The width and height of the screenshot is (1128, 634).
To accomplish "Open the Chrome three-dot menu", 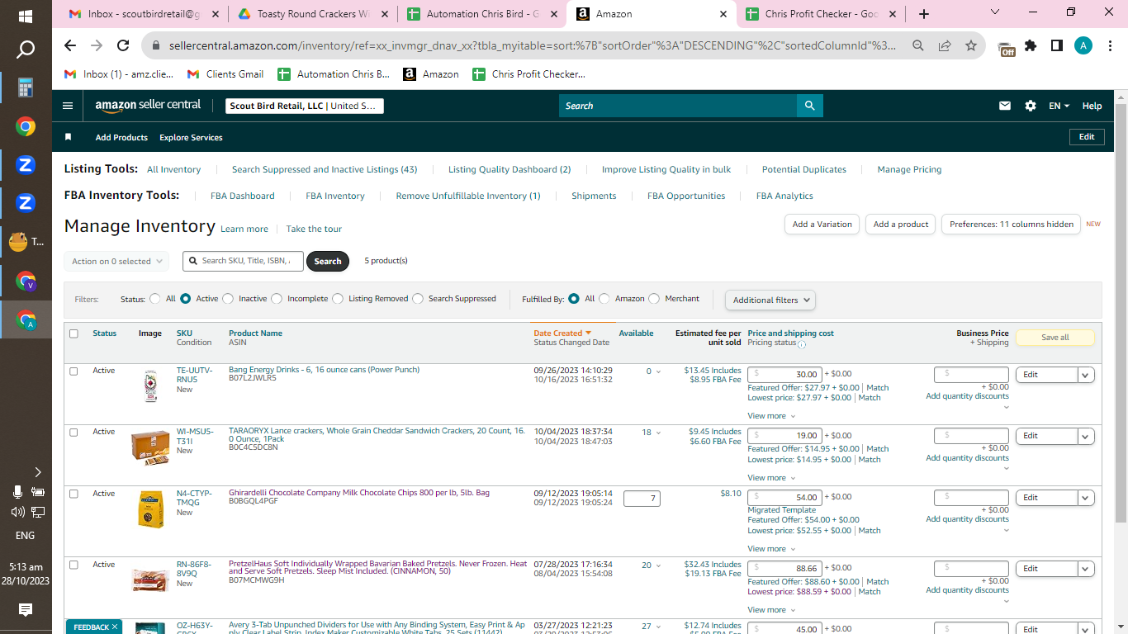I will [x=1110, y=46].
